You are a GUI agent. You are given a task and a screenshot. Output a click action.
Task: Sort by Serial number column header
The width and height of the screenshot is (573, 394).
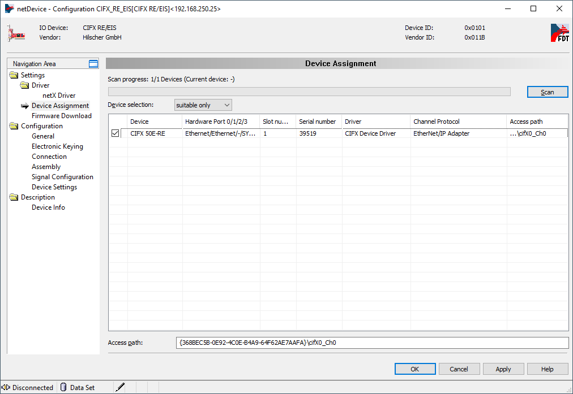(318, 122)
